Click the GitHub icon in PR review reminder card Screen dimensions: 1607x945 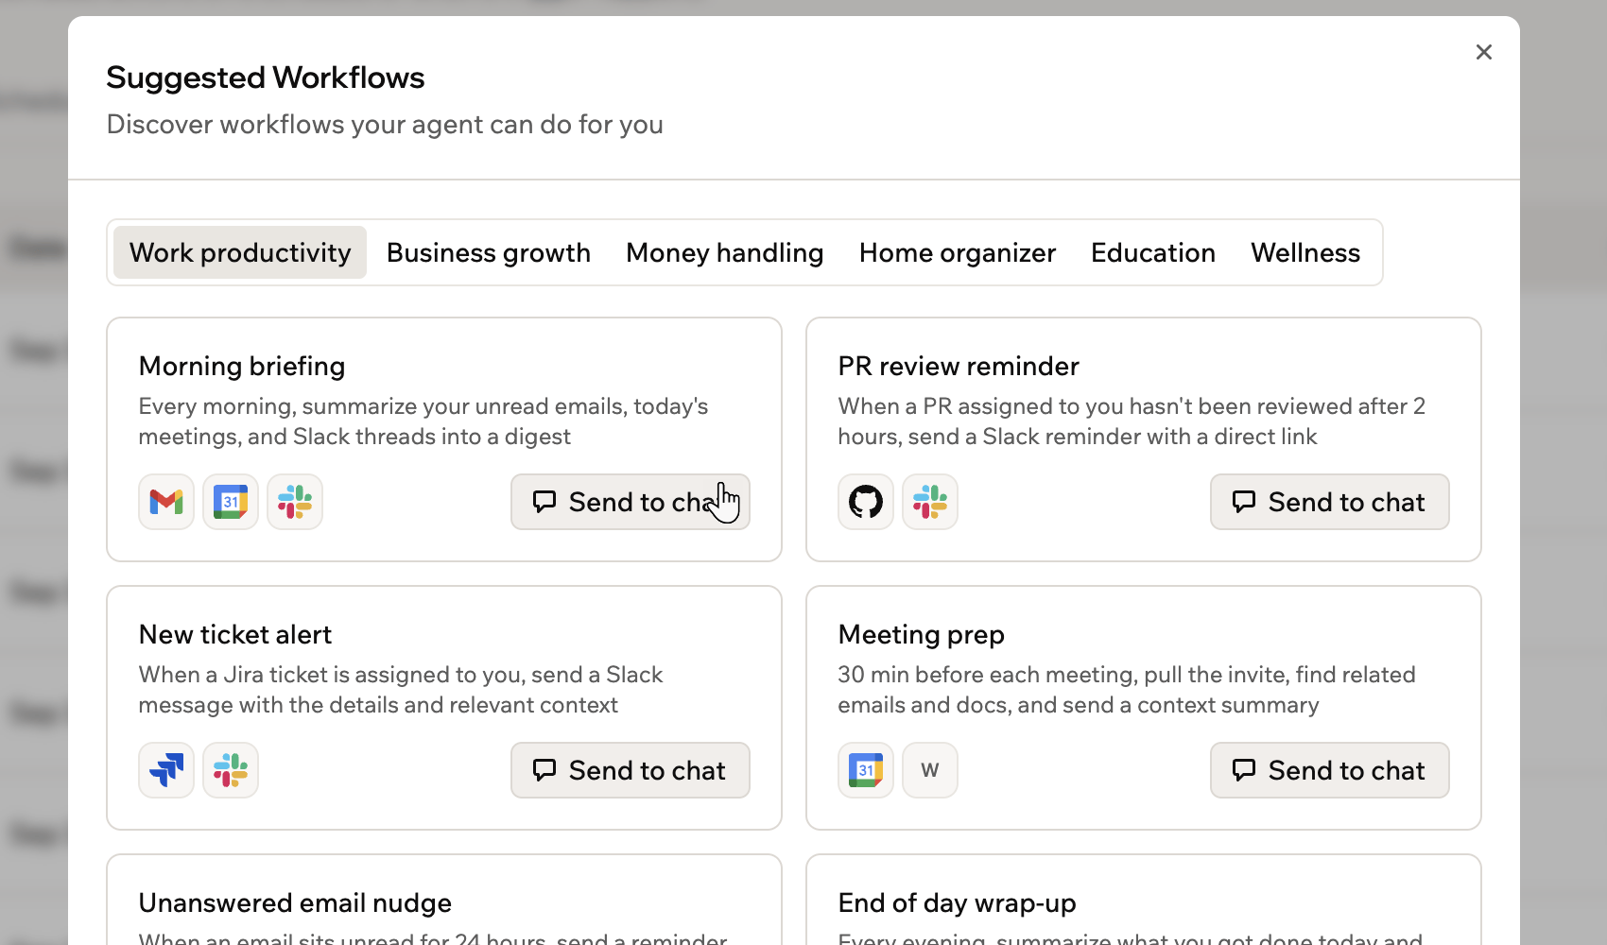coord(866,502)
